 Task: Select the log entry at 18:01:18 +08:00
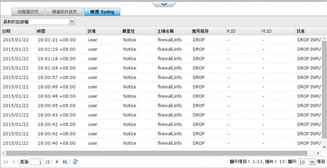tap(161, 59)
